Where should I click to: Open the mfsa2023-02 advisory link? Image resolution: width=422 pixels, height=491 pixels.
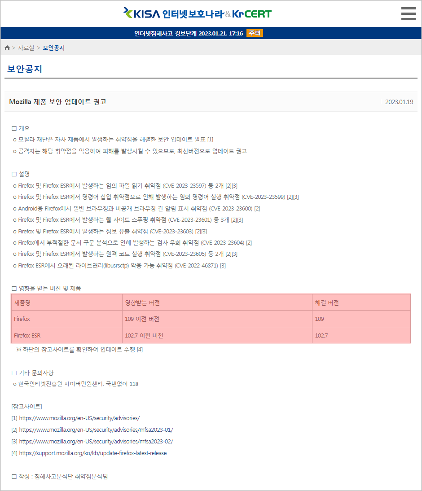96,441
